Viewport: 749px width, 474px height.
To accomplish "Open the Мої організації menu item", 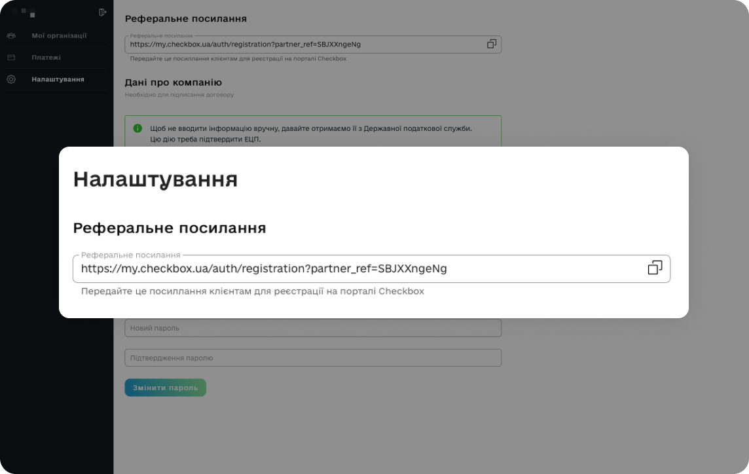I will 59,35.
